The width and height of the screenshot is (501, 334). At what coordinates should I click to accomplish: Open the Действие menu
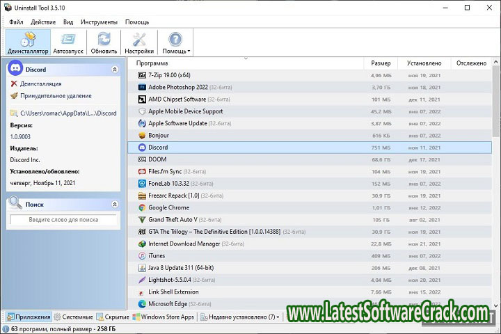tap(43, 22)
